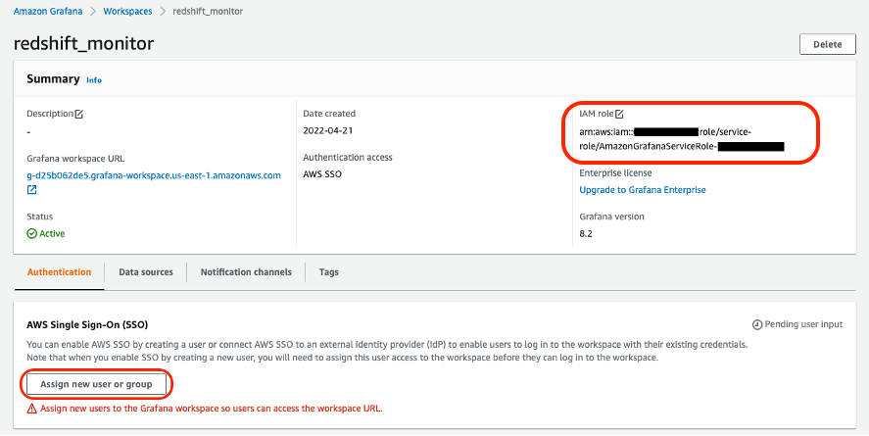Screen dimensions: 869x436
Task: Go to Amazon Grafana breadcrumb
Action: [x=48, y=11]
